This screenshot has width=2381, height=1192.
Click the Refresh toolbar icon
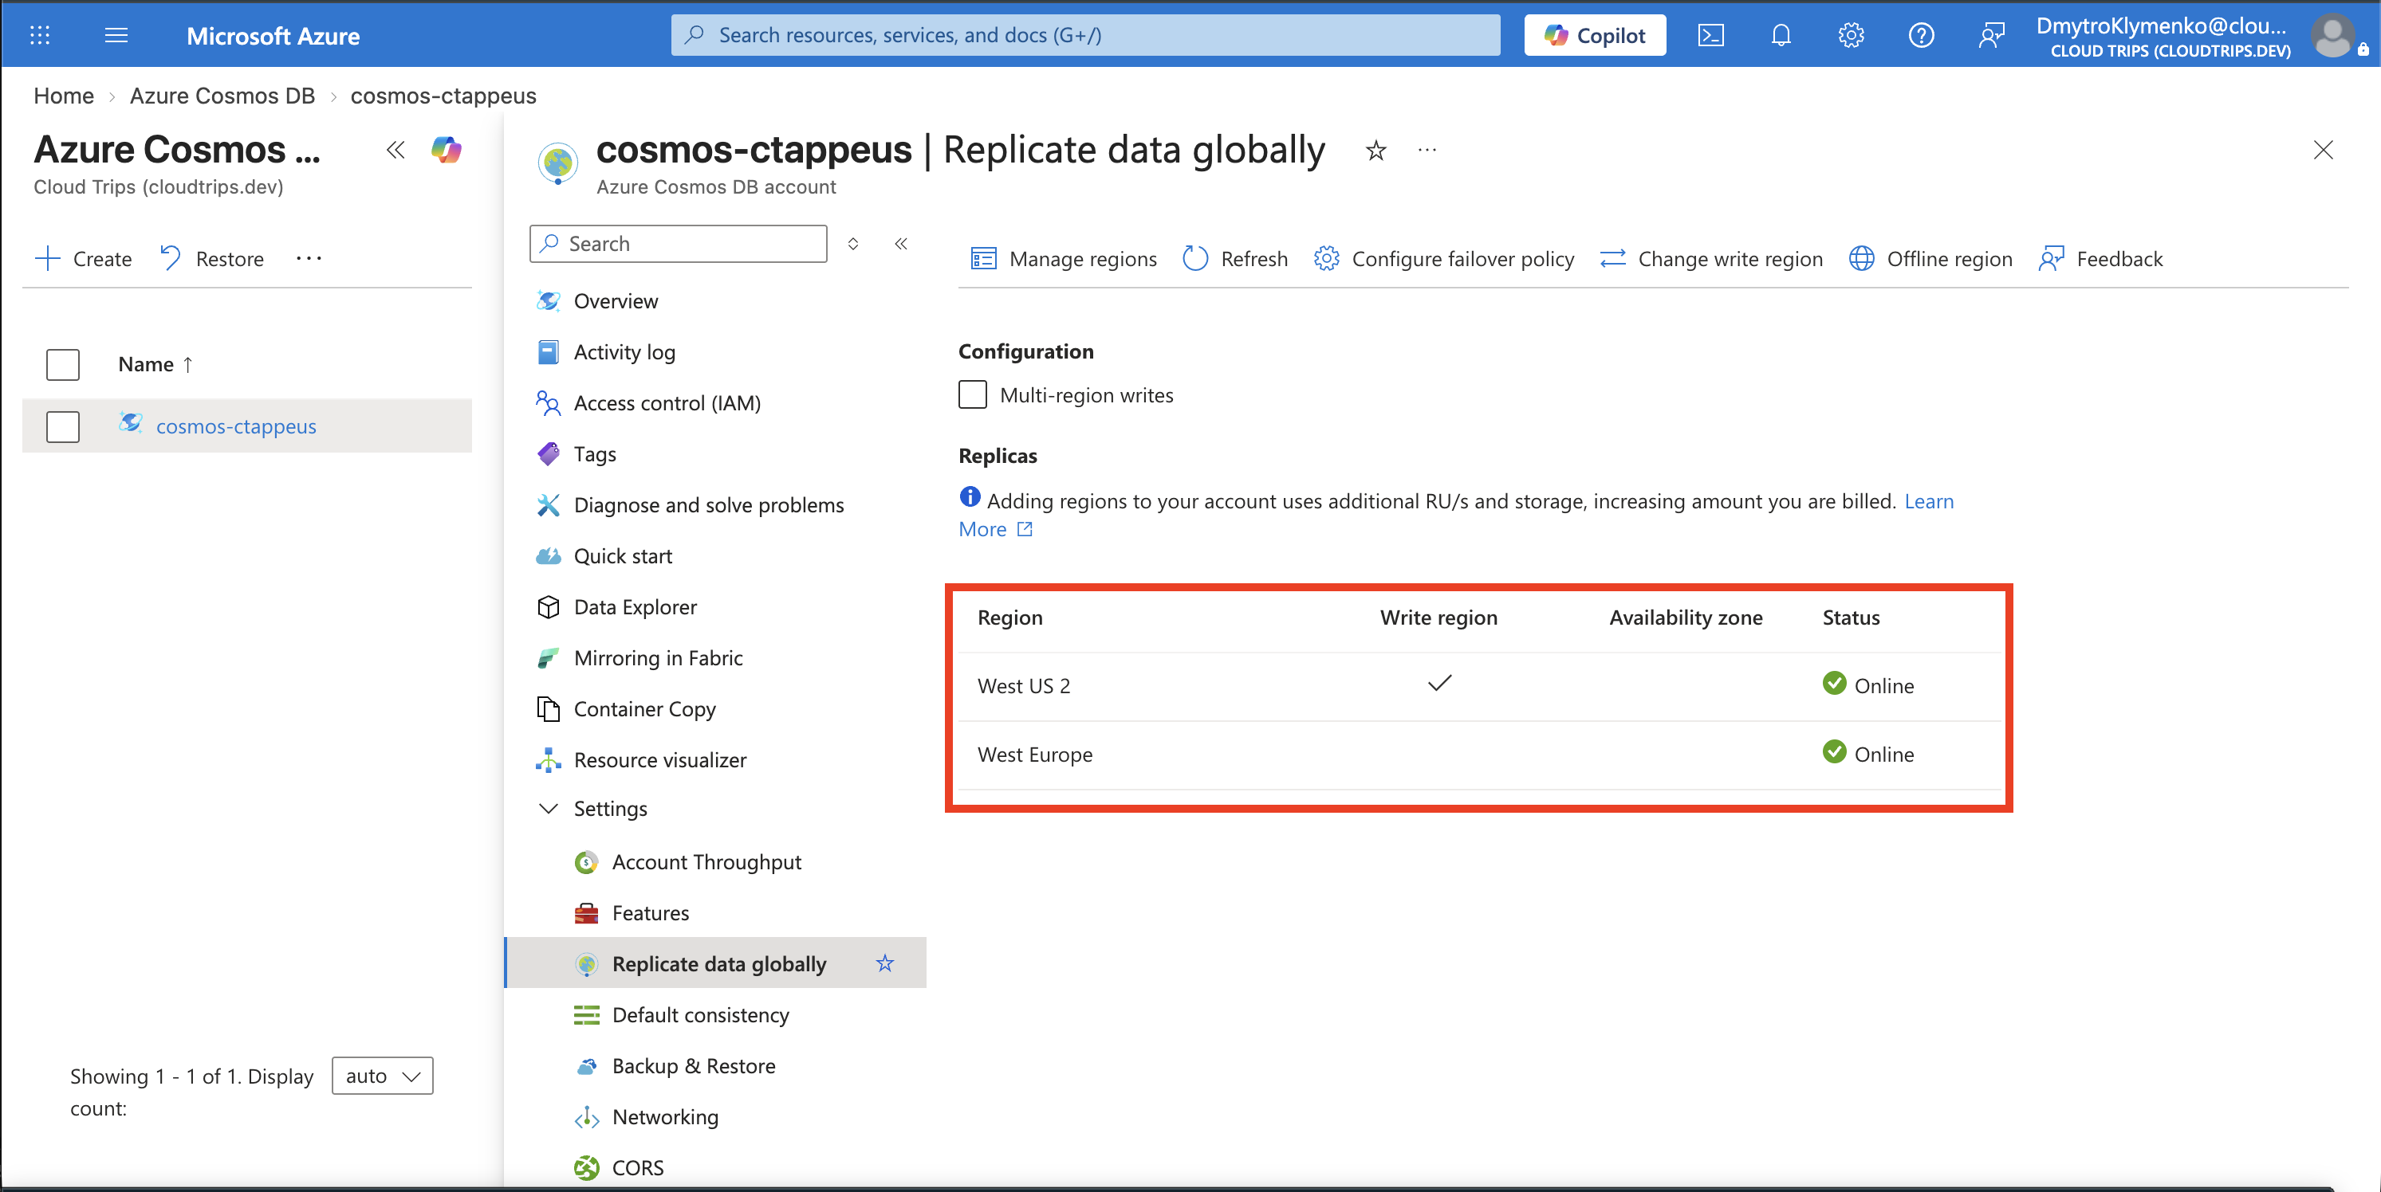tap(1195, 258)
